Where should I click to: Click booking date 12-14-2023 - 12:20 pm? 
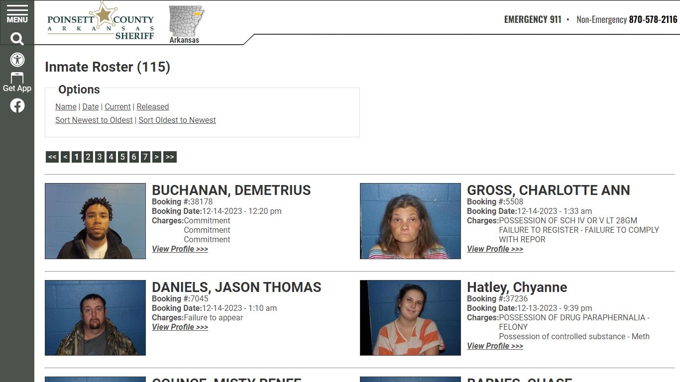241,211
